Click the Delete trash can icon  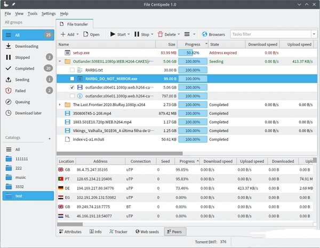pos(160,34)
